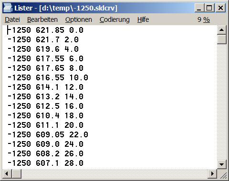
Task: Click the text line containing 621.85 0.0
Action: click(x=45, y=30)
